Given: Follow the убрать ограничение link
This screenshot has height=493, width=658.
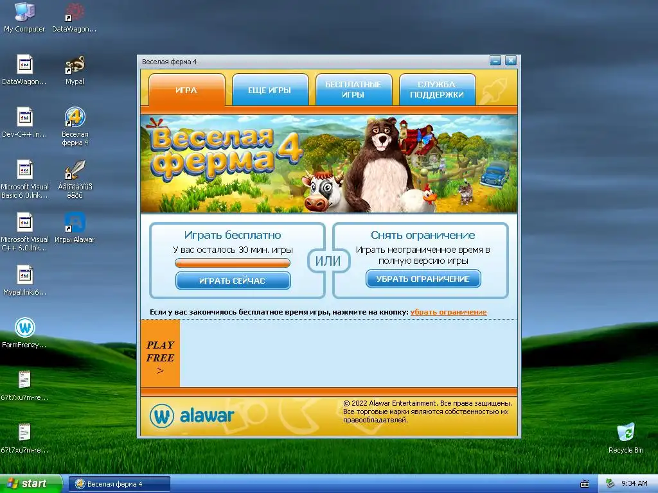Looking at the screenshot, I should coord(449,312).
